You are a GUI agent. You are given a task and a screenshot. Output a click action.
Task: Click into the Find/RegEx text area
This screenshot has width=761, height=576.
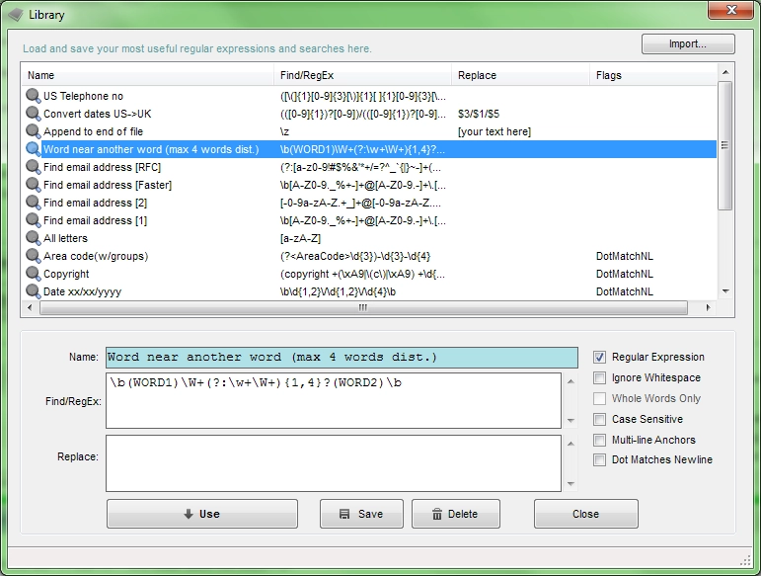click(334, 401)
